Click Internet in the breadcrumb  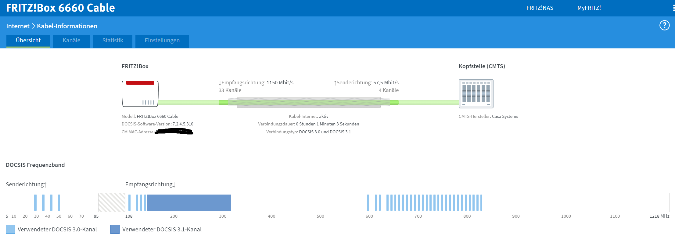pyautogui.click(x=18, y=26)
